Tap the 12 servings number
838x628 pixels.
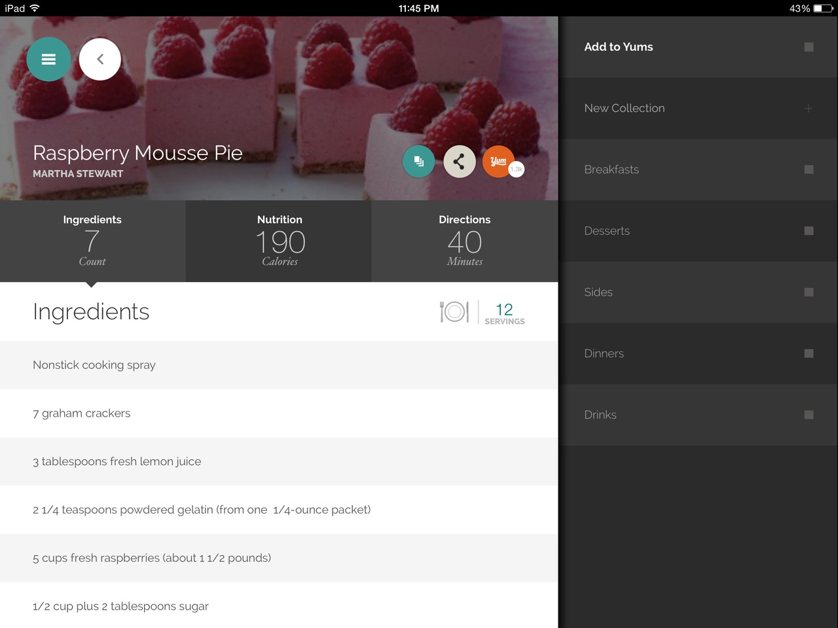504,309
